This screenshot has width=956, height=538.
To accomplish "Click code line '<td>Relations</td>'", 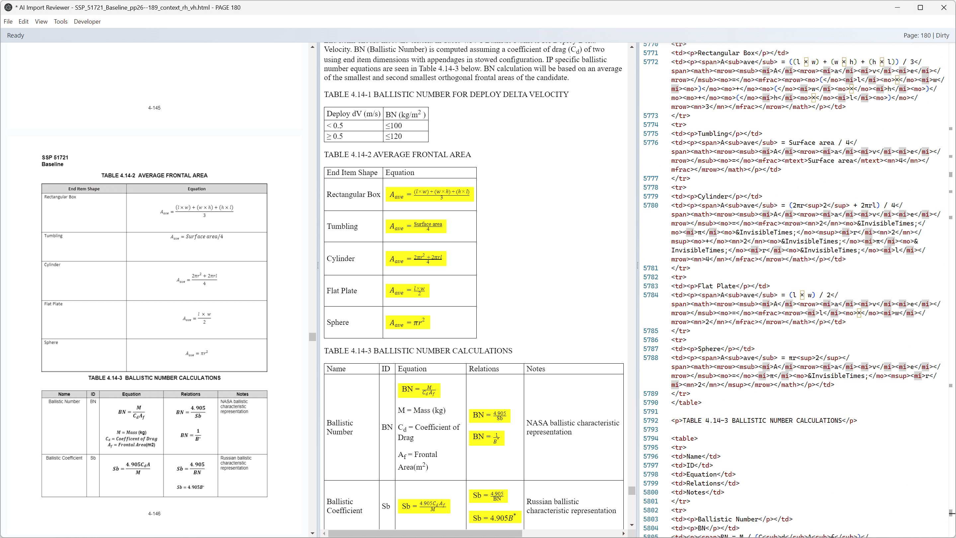I will pyautogui.click(x=705, y=484).
